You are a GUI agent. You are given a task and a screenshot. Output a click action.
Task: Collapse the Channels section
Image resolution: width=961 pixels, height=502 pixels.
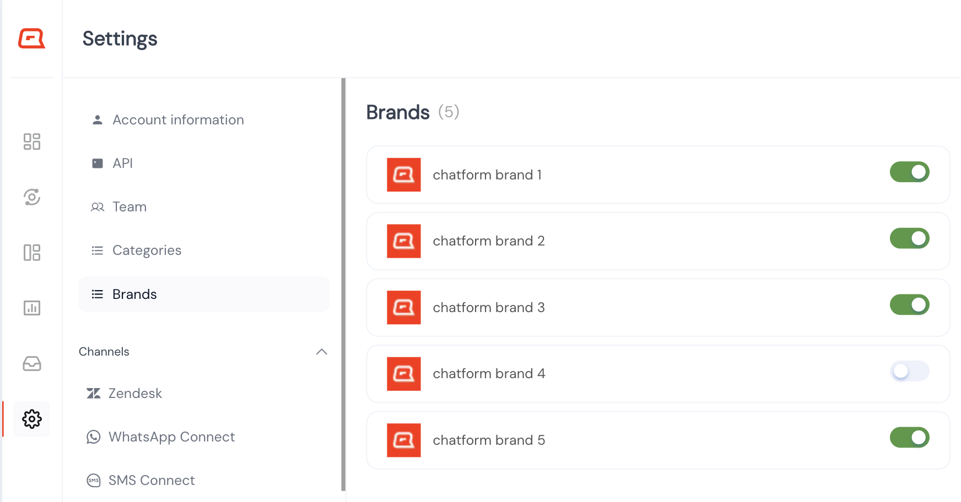point(322,352)
